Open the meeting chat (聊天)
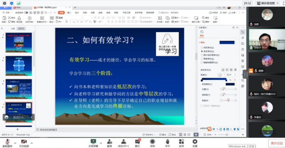Screen dimensions: 285x148 point(137,142)
